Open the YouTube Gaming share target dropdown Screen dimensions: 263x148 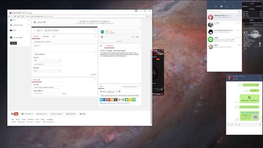pos(112,92)
